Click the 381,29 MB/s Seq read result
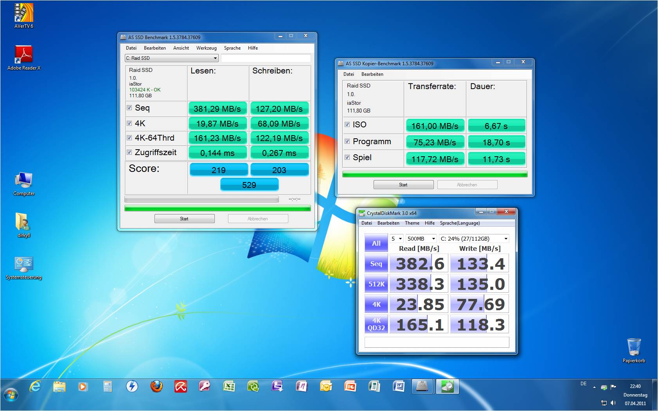Screen dimensions: 658x411 [218, 109]
